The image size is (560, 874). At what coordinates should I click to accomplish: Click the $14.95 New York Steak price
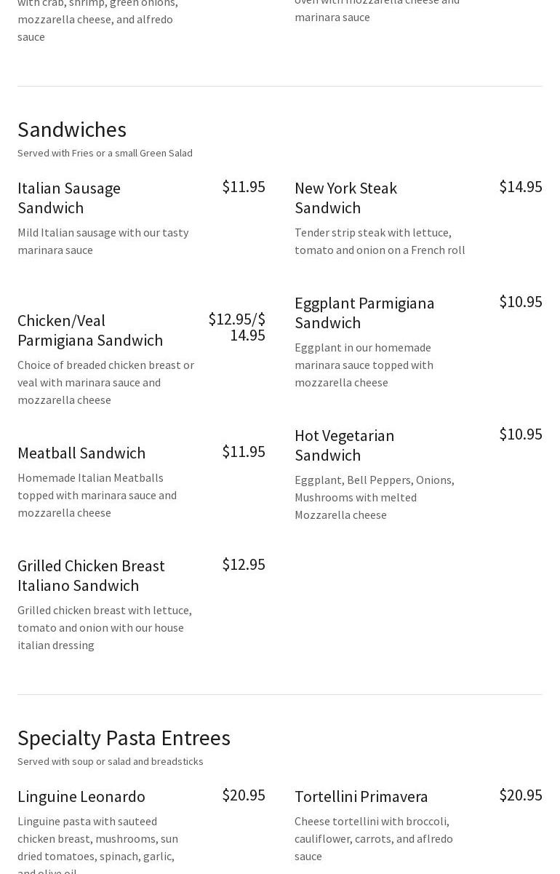coord(521,186)
